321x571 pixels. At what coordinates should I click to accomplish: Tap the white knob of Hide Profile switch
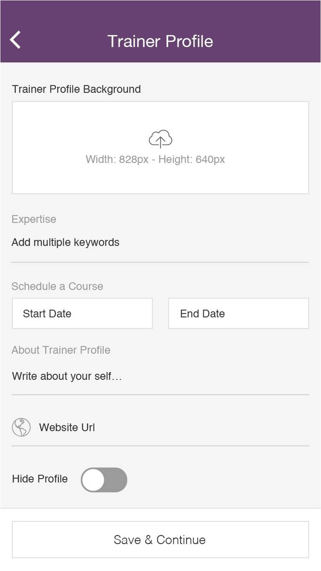(x=93, y=480)
